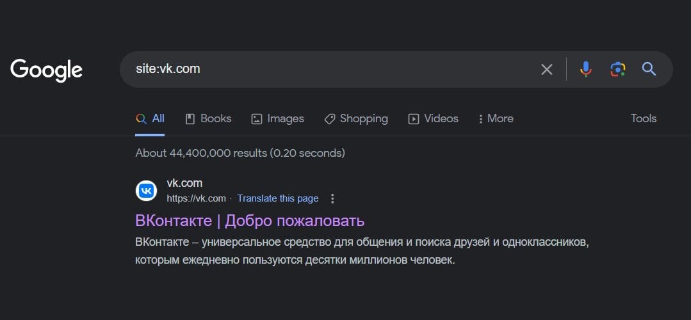691x320 pixels.
Task: Select the All tab
Action: [150, 119]
